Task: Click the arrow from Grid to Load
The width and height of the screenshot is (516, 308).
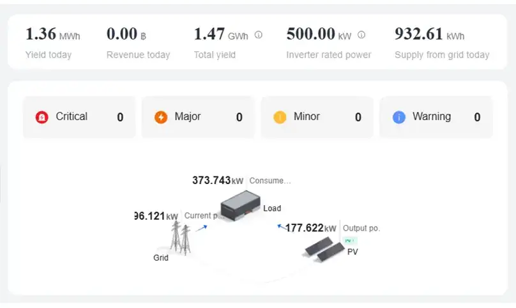Action: tap(201, 228)
